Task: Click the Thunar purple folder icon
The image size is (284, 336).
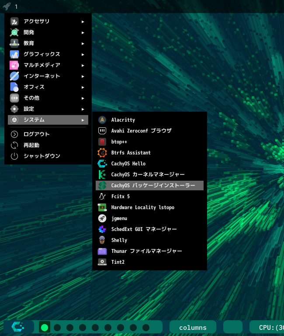Action: (x=102, y=251)
